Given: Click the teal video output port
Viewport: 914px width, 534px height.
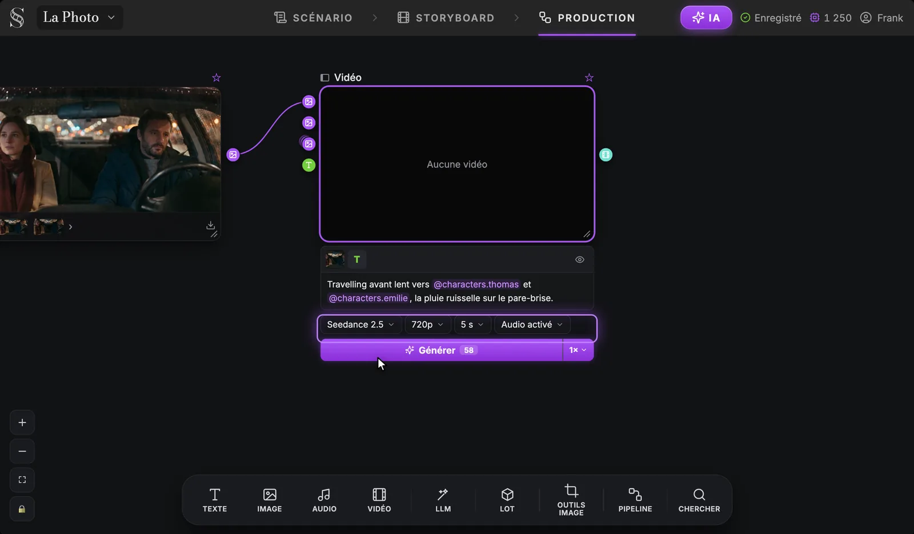Looking at the screenshot, I should [x=606, y=155].
